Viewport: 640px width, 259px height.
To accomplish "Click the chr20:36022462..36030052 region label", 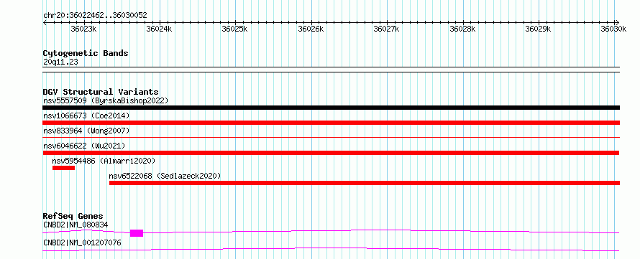I will click(x=95, y=15).
